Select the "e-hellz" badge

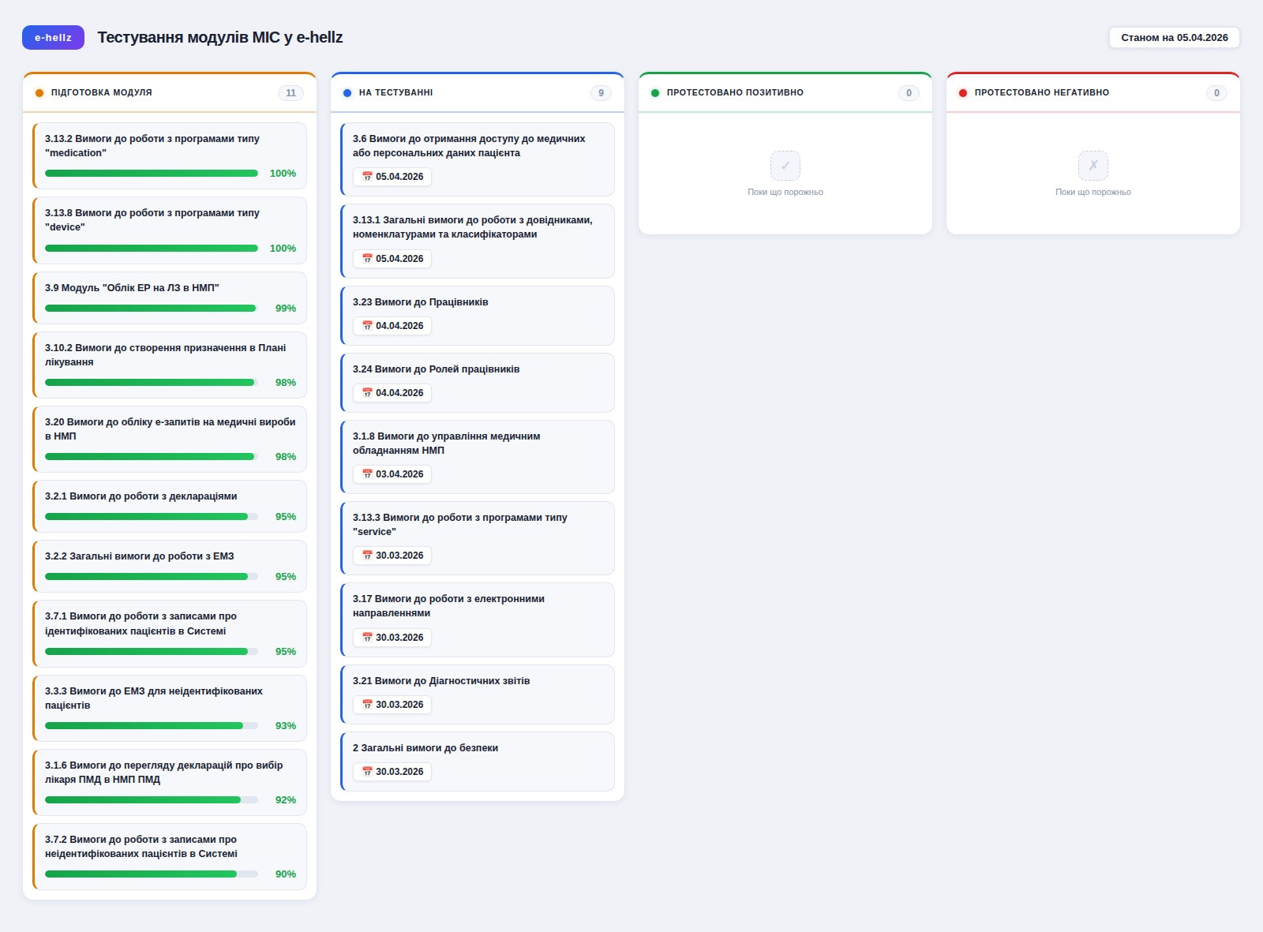coord(53,36)
